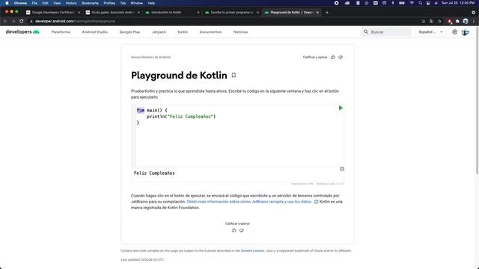Open the Chrome profile avatar in toolbar
This screenshot has width=479, height=269.
pyautogui.click(x=466, y=21)
